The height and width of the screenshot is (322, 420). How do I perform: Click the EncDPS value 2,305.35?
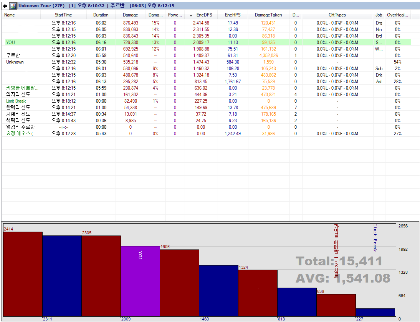click(201, 36)
